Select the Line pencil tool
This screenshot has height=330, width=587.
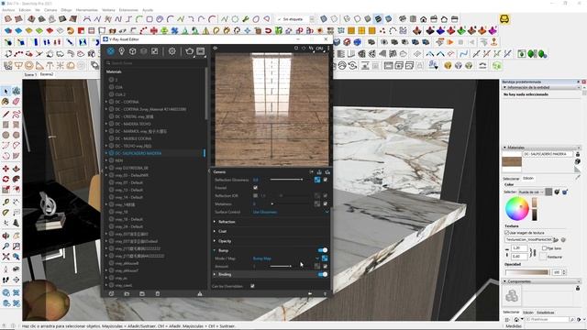pos(6,114)
